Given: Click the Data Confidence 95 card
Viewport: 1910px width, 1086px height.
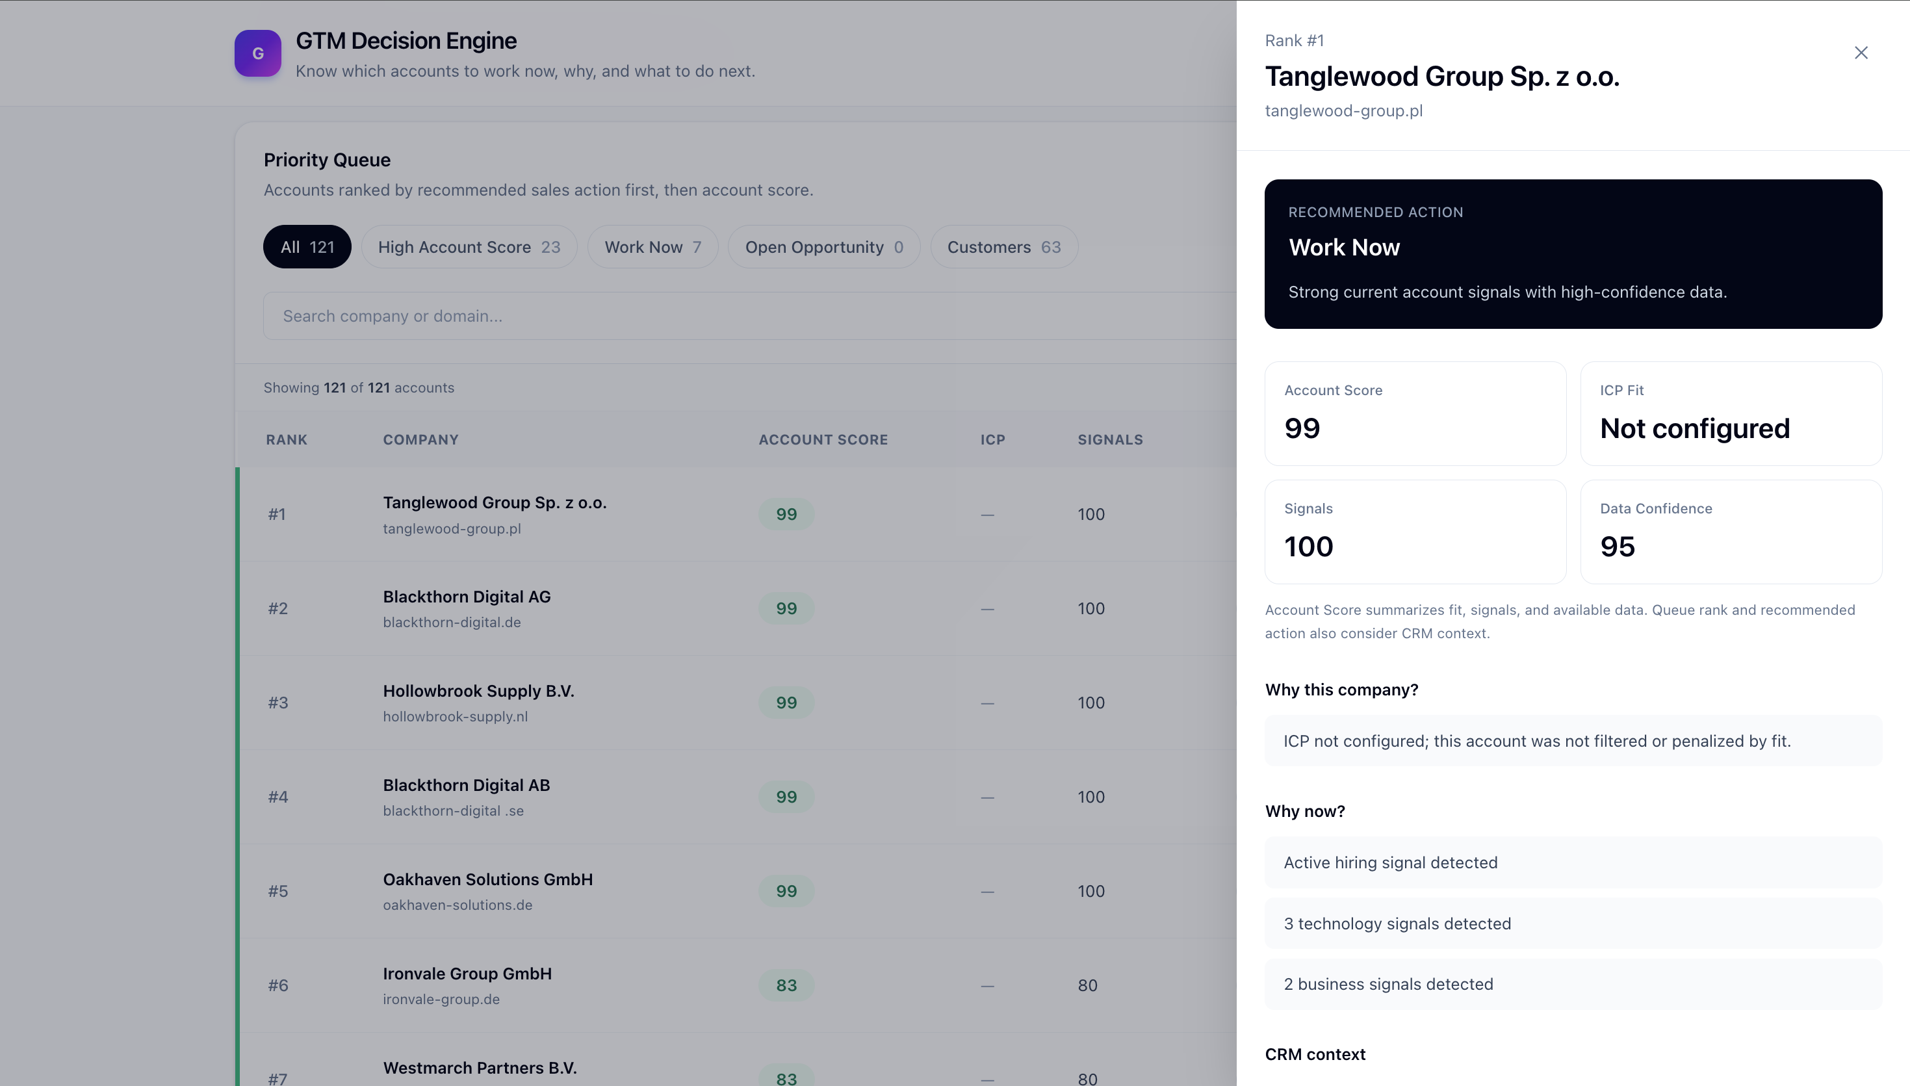Looking at the screenshot, I should [1731, 532].
